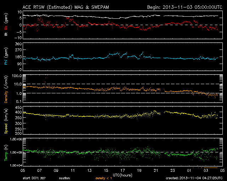Image resolution: width=227 pixels, height=181 pixels.
Task: Click the Density (/cm3) axis label
Action: tap(6, 92)
